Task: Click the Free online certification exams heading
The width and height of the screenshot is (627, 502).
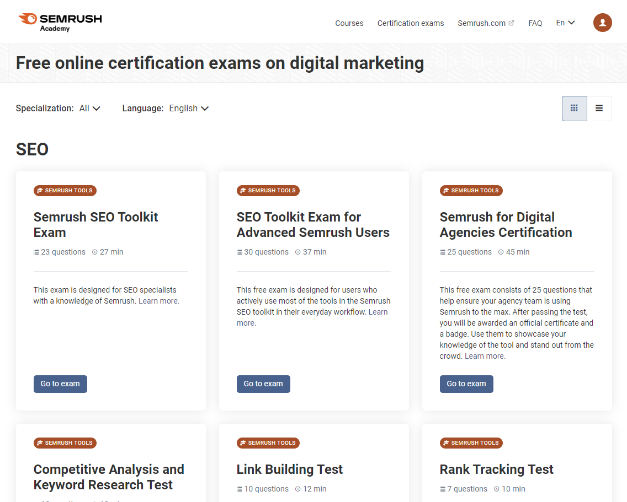Action: (220, 63)
